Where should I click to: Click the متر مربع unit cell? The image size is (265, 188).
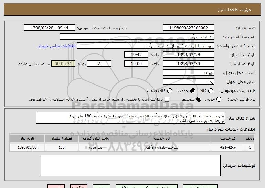pos(96,147)
